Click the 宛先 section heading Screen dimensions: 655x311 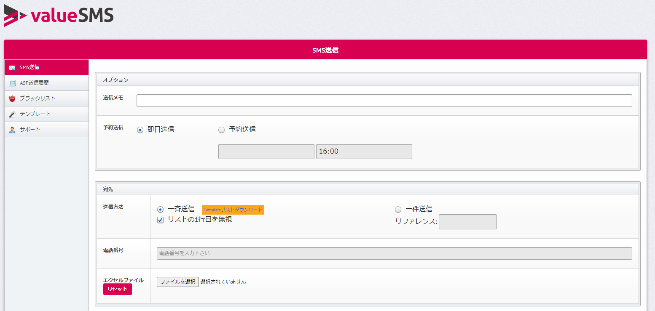[x=108, y=189]
